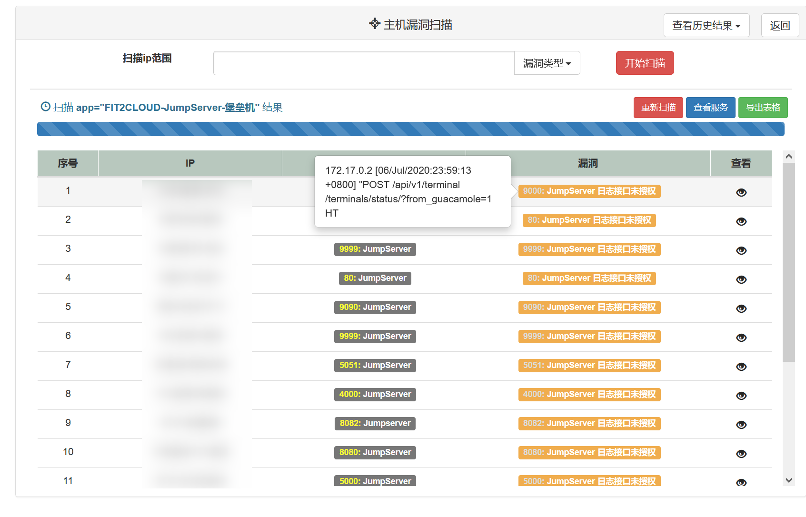Image resolution: width=806 pixels, height=517 pixels.
Task: View details for row 7 eye icon
Action: (x=741, y=367)
